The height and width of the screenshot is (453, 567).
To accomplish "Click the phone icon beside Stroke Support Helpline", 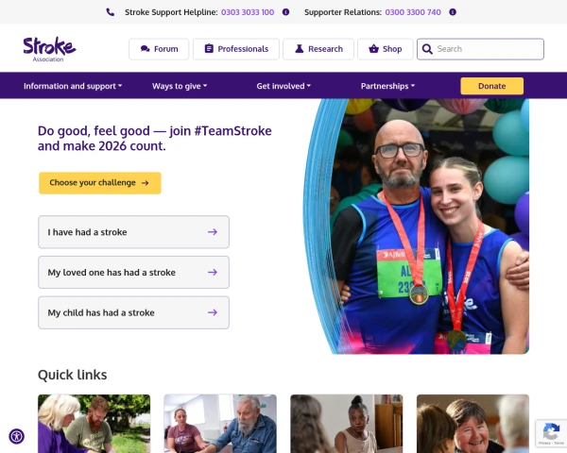I will coord(111,12).
